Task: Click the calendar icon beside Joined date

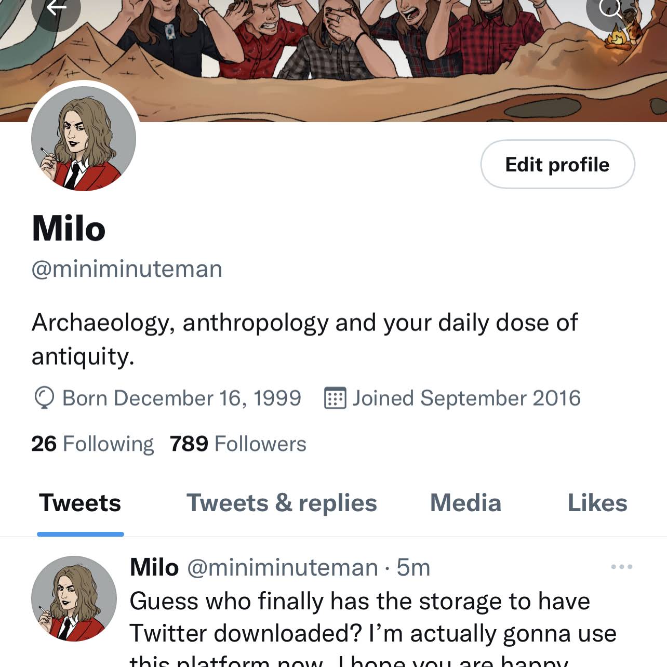Action: 335,398
